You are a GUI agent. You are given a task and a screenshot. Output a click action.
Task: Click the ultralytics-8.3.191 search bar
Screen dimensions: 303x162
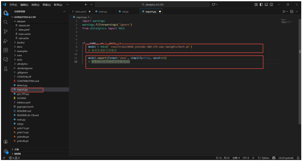click(x=152, y=4)
